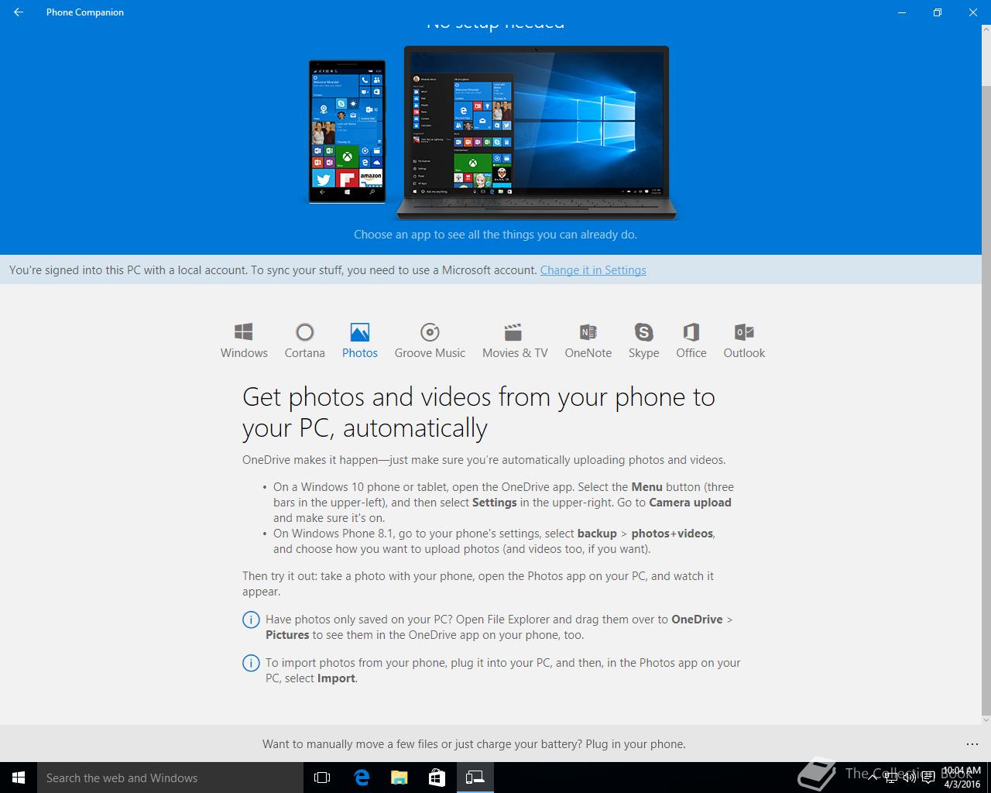The width and height of the screenshot is (991, 793).
Task: Click the Movies & TV label
Action: point(515,353)
